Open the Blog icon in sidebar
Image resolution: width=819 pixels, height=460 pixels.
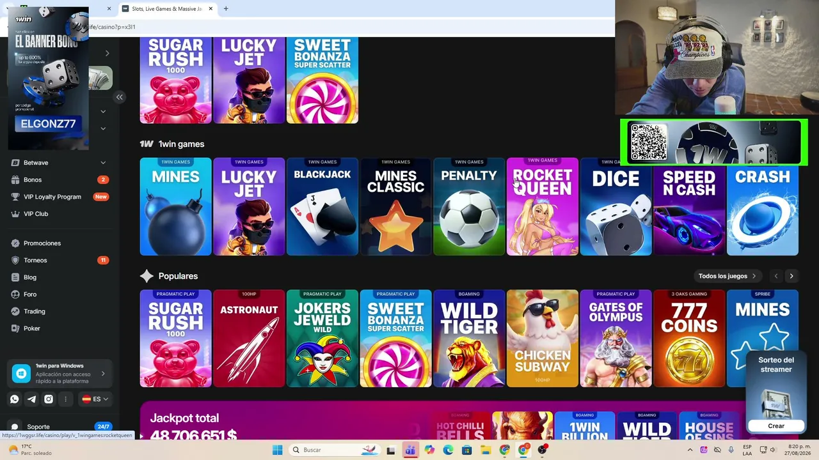pyautogui.click(x=15, y=277)
